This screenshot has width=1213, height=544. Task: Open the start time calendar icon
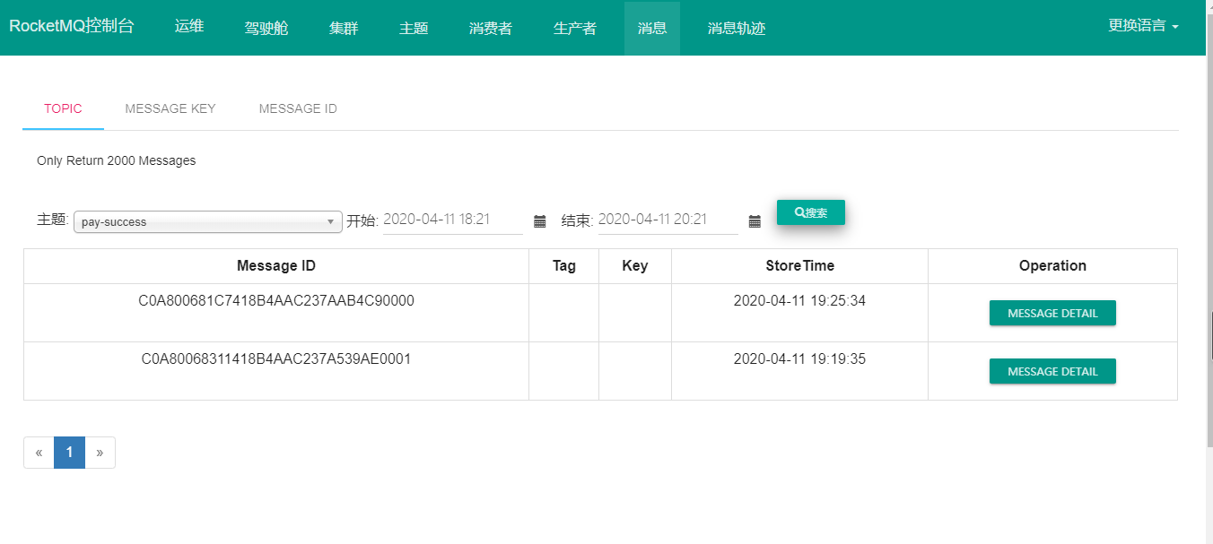pyautogui.click(x=540, y=221)
